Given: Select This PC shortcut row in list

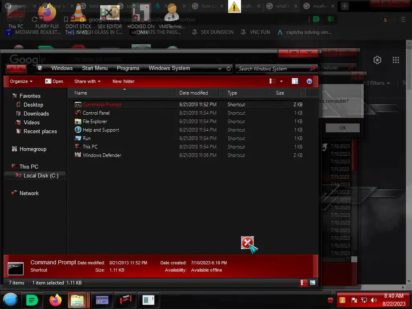Looking at the screenshot, I should coord(188,146).
